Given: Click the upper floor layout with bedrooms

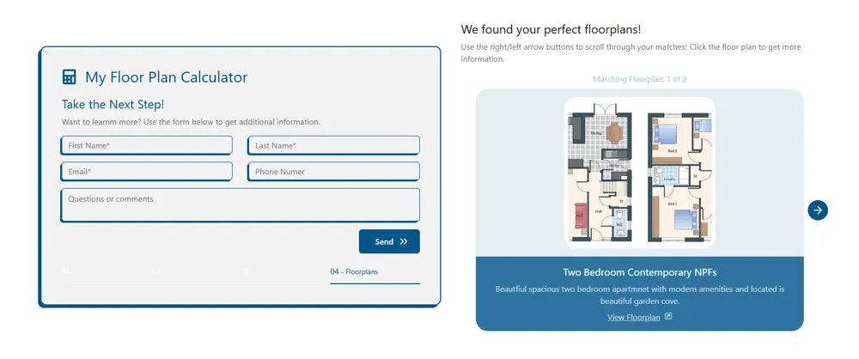Looking at the screenshot, I should click(x=679, y=177).
